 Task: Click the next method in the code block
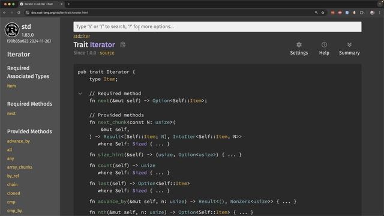coord(104,101)
